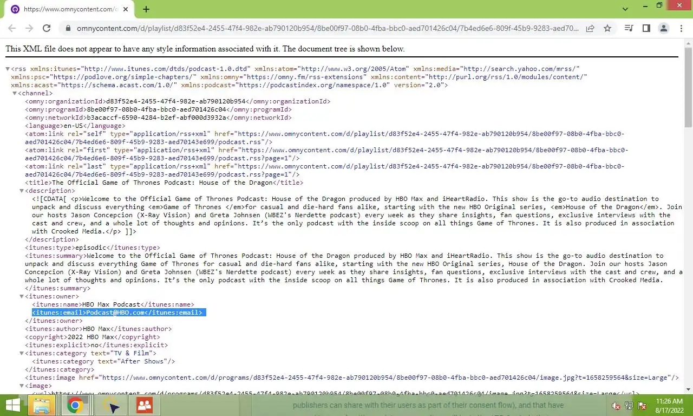
Task: Focus the address bar URL field
Action: click(328, 28)
